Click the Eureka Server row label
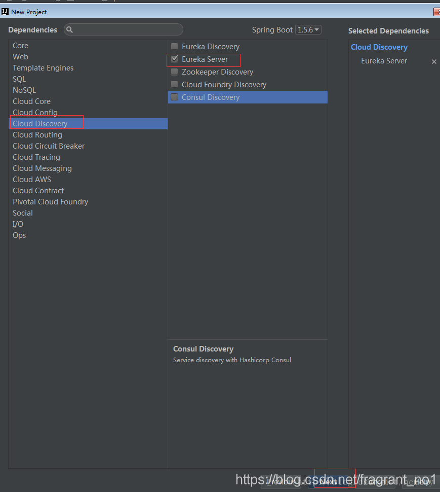This screenshot has height=492, width=440. [x=205, y=59]
